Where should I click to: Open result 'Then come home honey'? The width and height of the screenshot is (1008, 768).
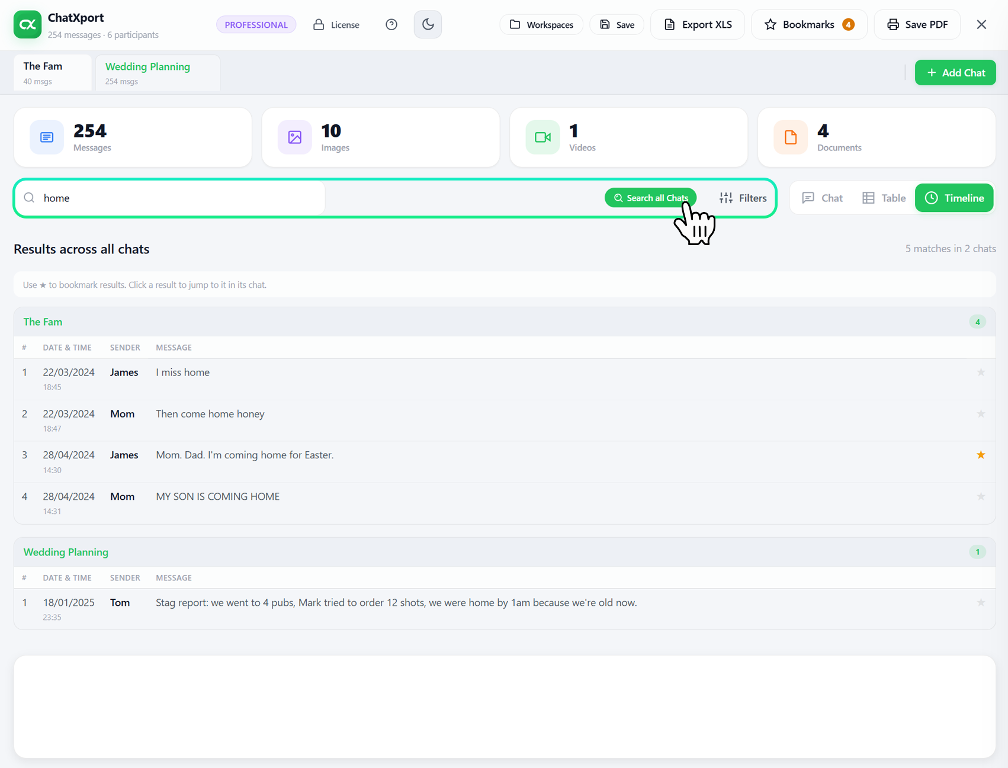click(x=505, y=420)
